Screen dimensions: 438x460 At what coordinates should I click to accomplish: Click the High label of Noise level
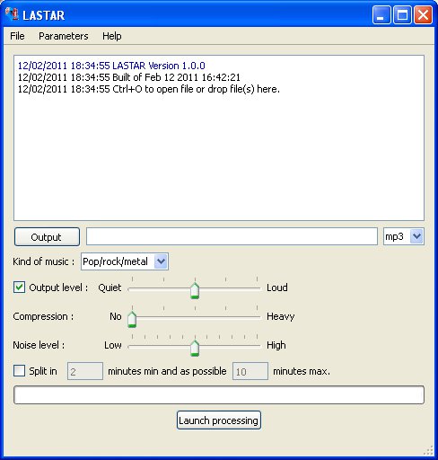[x=276, y=345]
